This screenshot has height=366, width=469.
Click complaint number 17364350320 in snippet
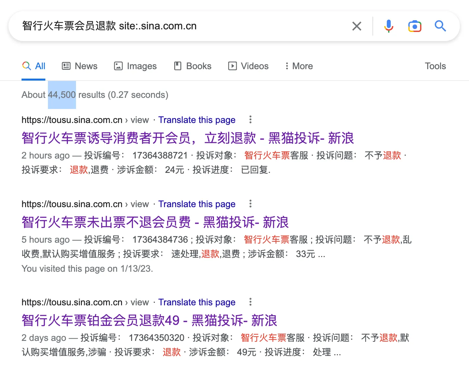(x=157, y=338)
